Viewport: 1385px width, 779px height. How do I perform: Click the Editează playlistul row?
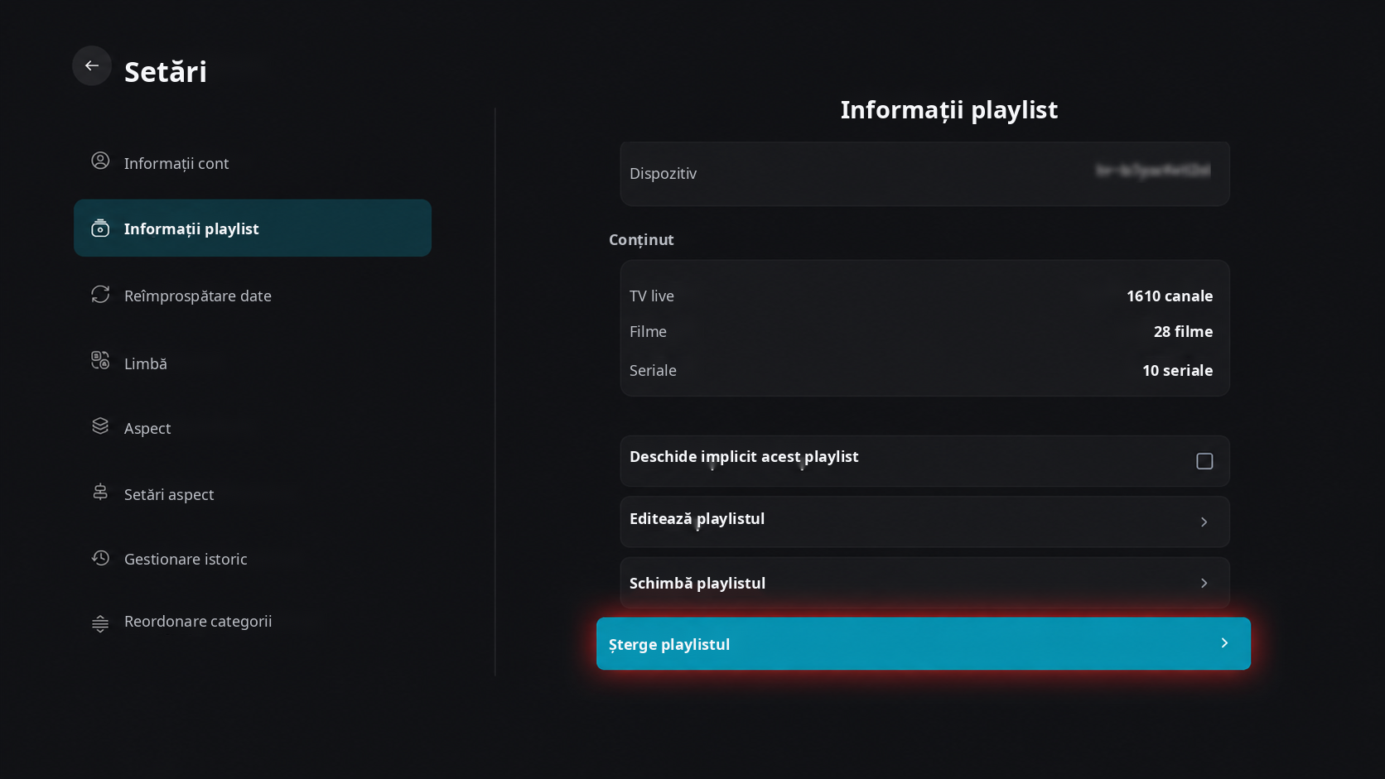(x=924, y=522)
